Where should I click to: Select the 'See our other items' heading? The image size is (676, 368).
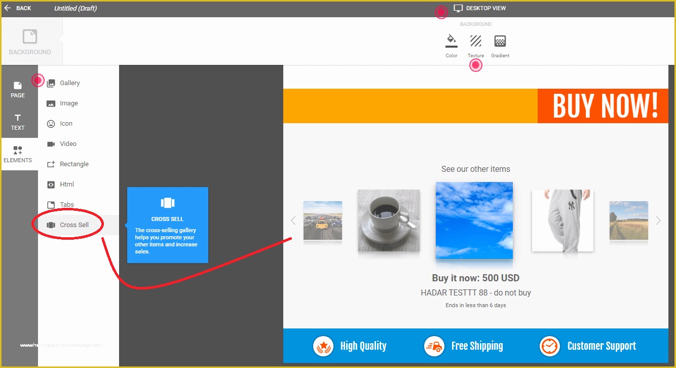coord(476,169)
